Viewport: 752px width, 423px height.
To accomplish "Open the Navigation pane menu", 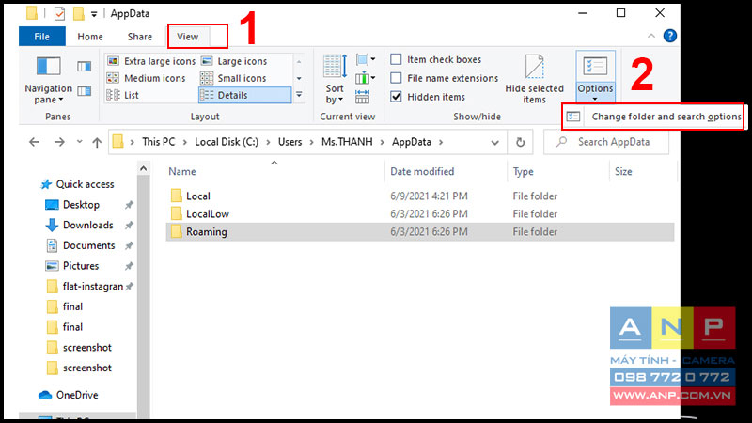I will (48, 80).
